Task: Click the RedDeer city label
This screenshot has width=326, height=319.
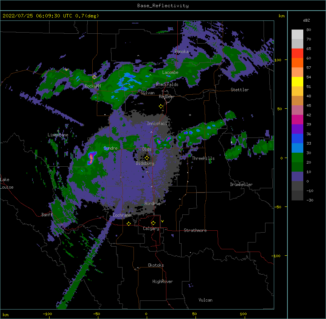Action: (166, 97)
